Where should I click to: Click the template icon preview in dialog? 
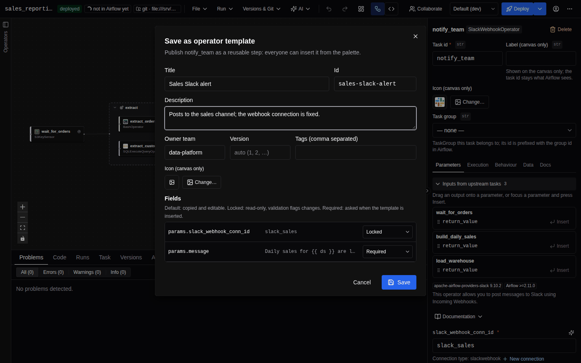point(172,182)
